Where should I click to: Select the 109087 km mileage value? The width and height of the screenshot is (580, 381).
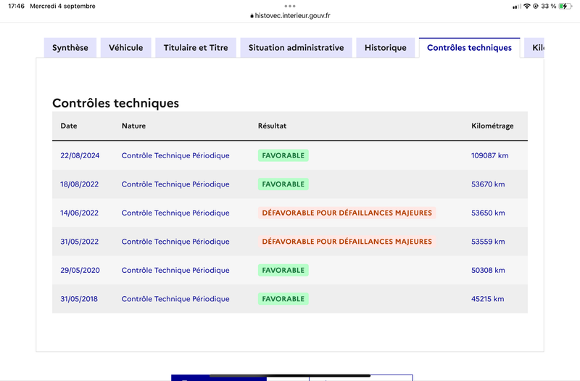point(490,155)
